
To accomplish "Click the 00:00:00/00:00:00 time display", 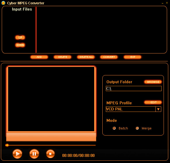I will tap(78, 155).
